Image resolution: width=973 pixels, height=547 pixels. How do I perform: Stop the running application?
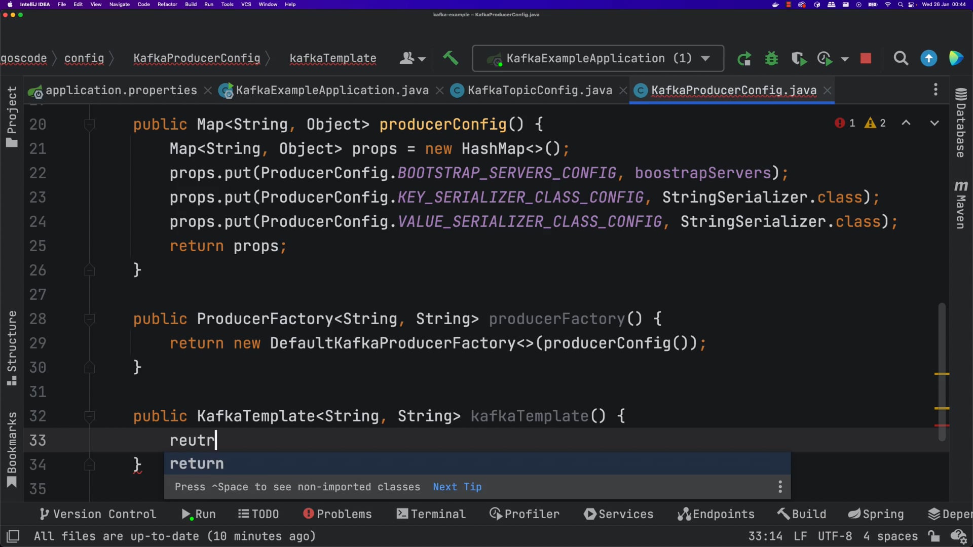click(866, 58)
